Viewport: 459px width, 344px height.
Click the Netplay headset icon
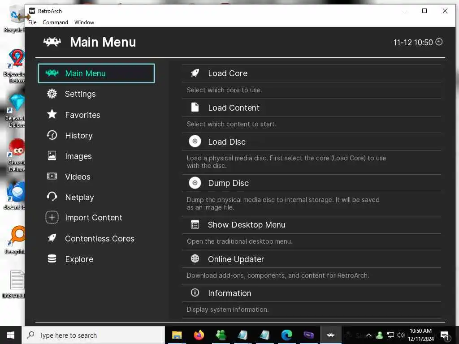coord(52,197)
